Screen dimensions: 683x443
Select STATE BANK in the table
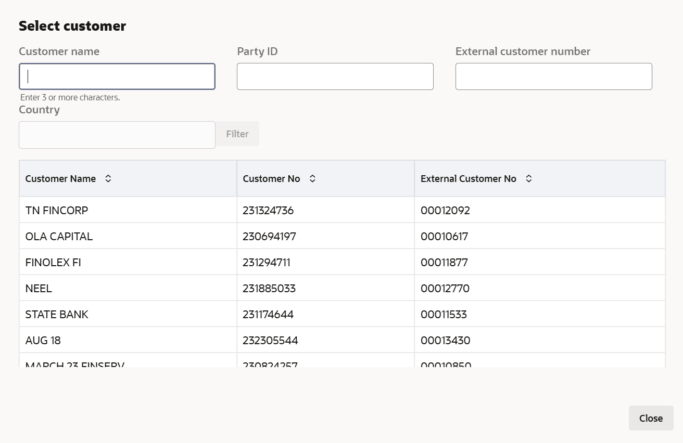[57, 315]
